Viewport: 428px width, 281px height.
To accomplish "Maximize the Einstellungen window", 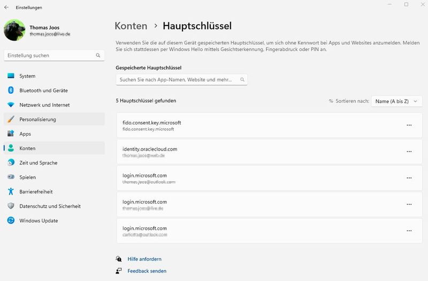I will (406, 4).
